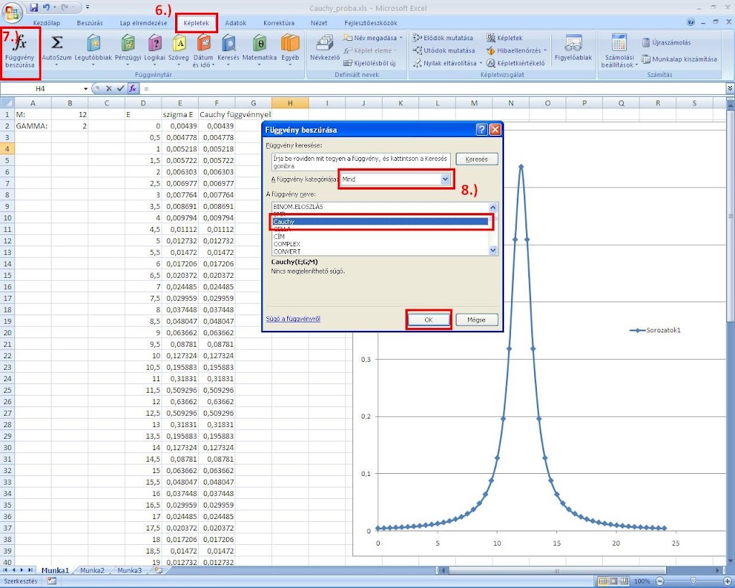Expand the Name Box dropdown arrow
The height and width of the screenshot is (588, 735).
point(86,88)
